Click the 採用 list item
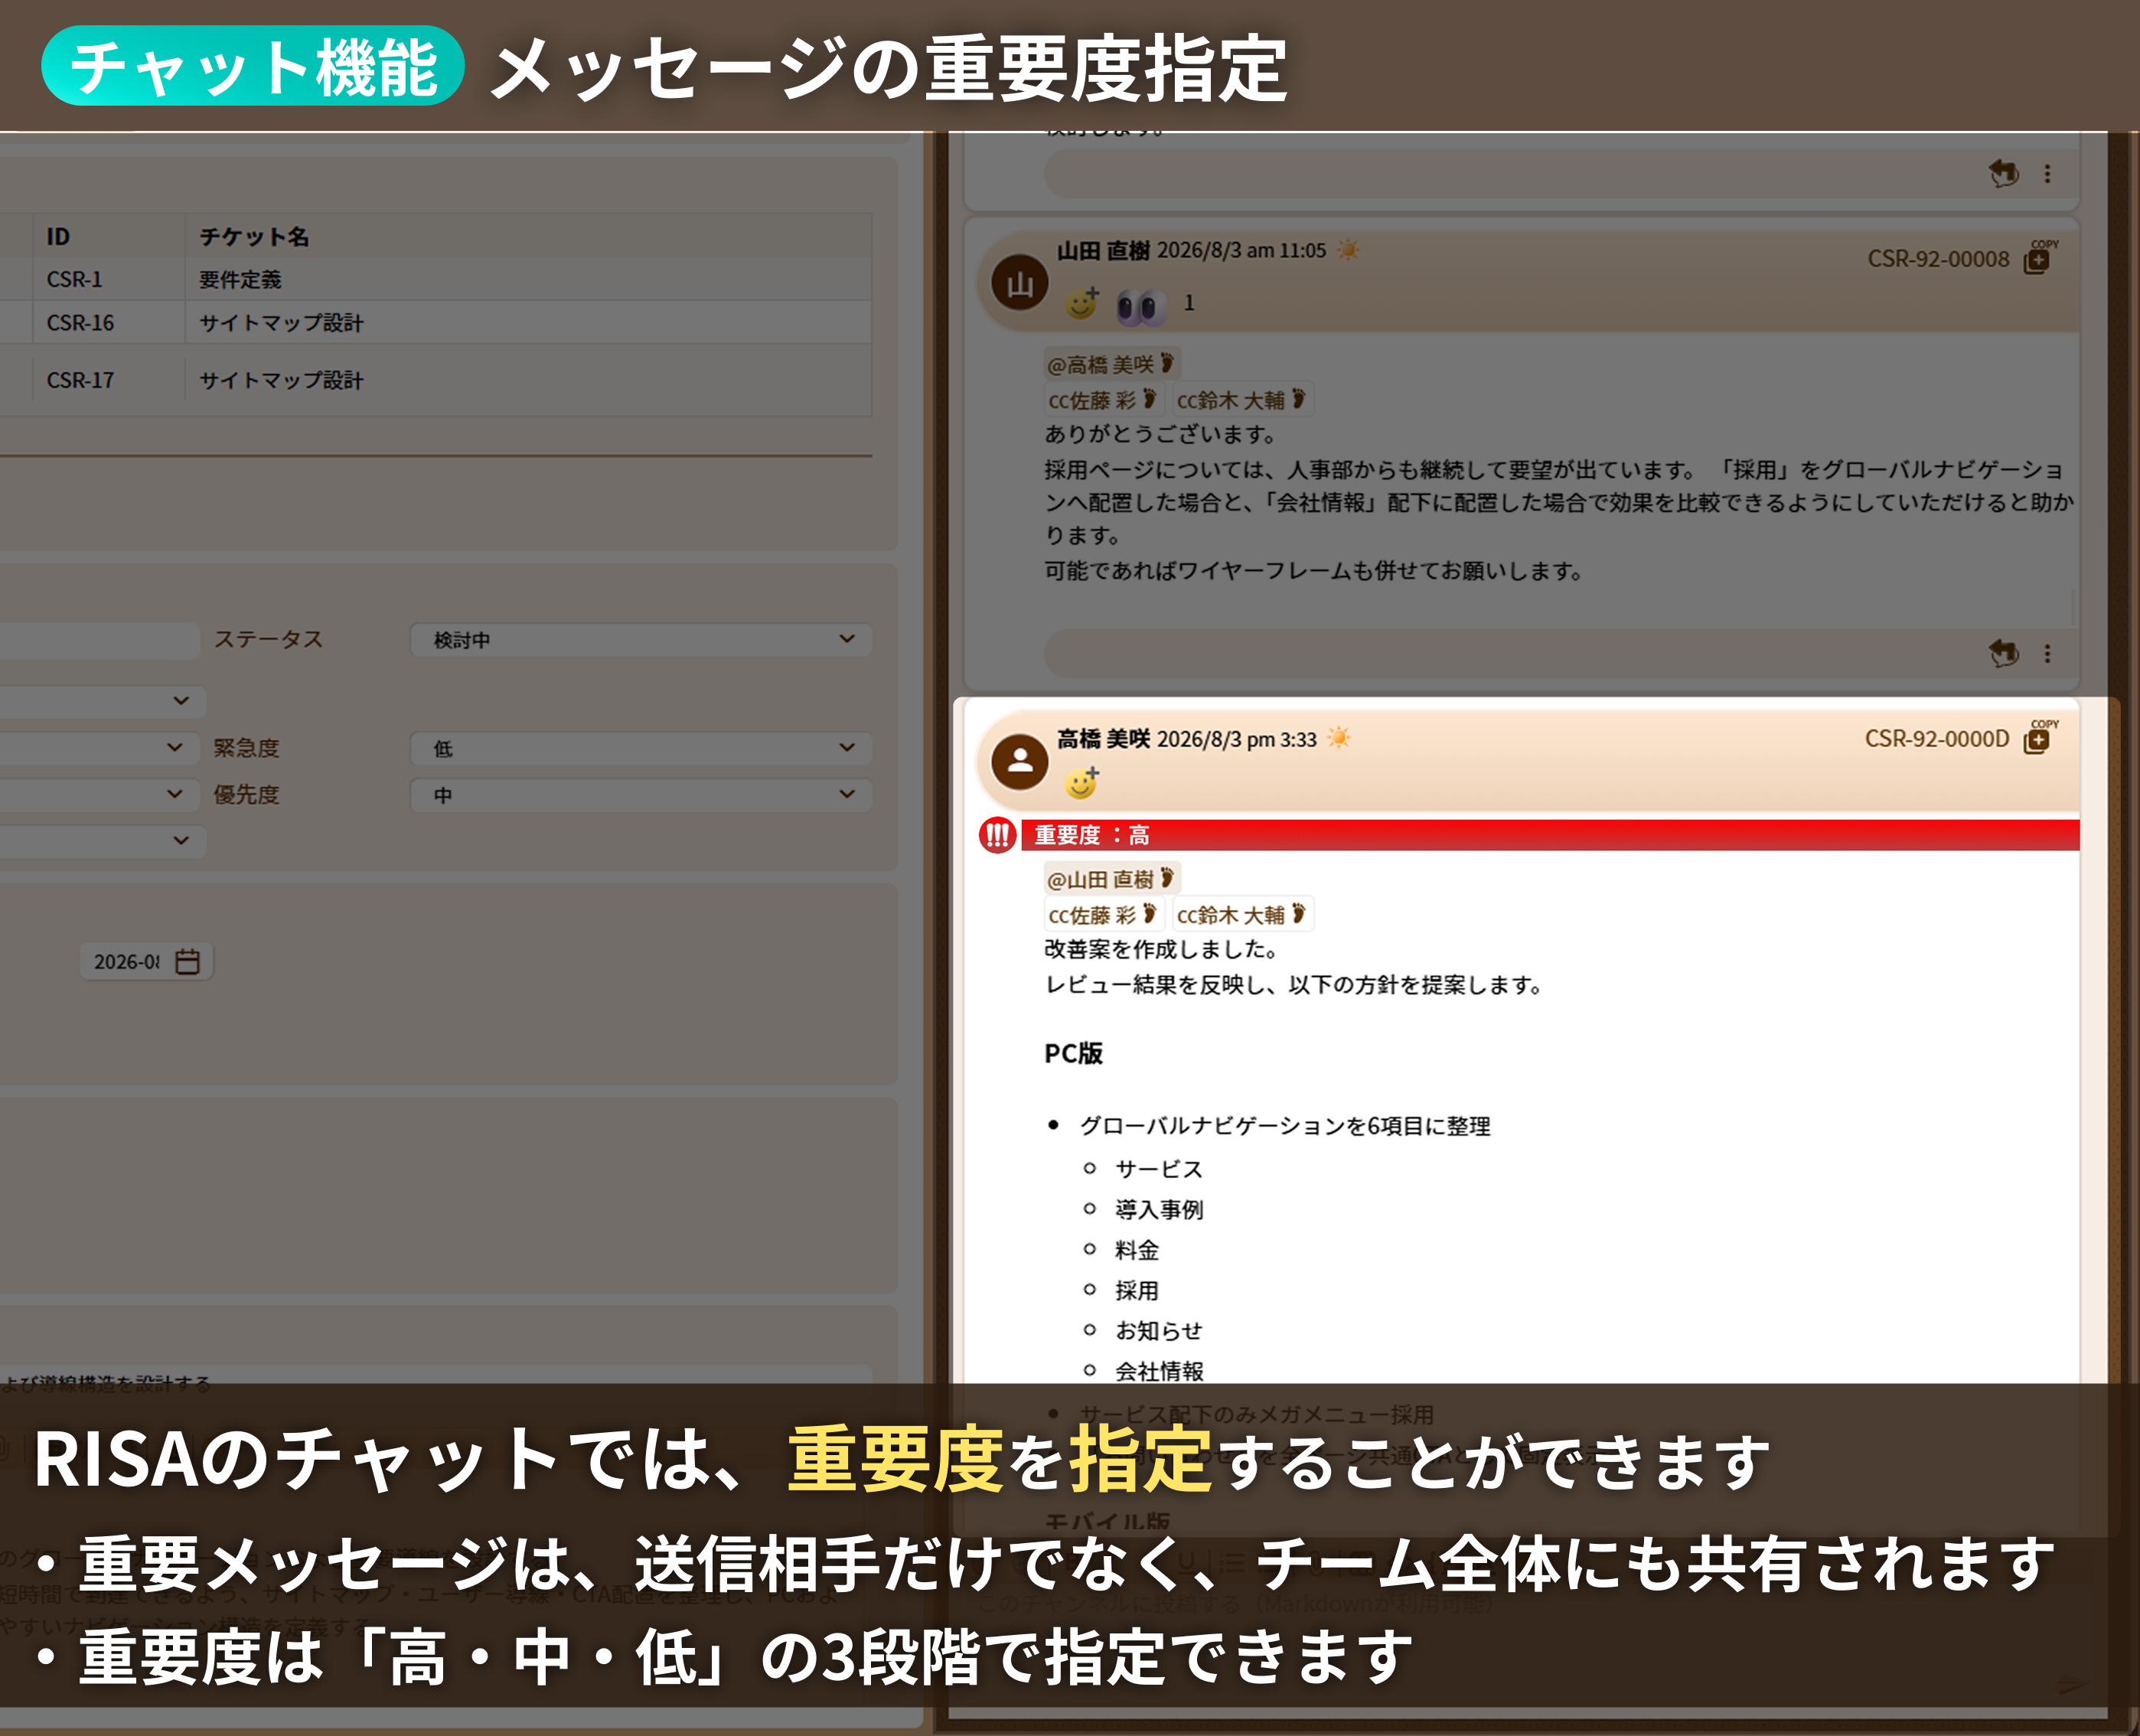2140x1736 pixels. [x=1137, y=1290]
